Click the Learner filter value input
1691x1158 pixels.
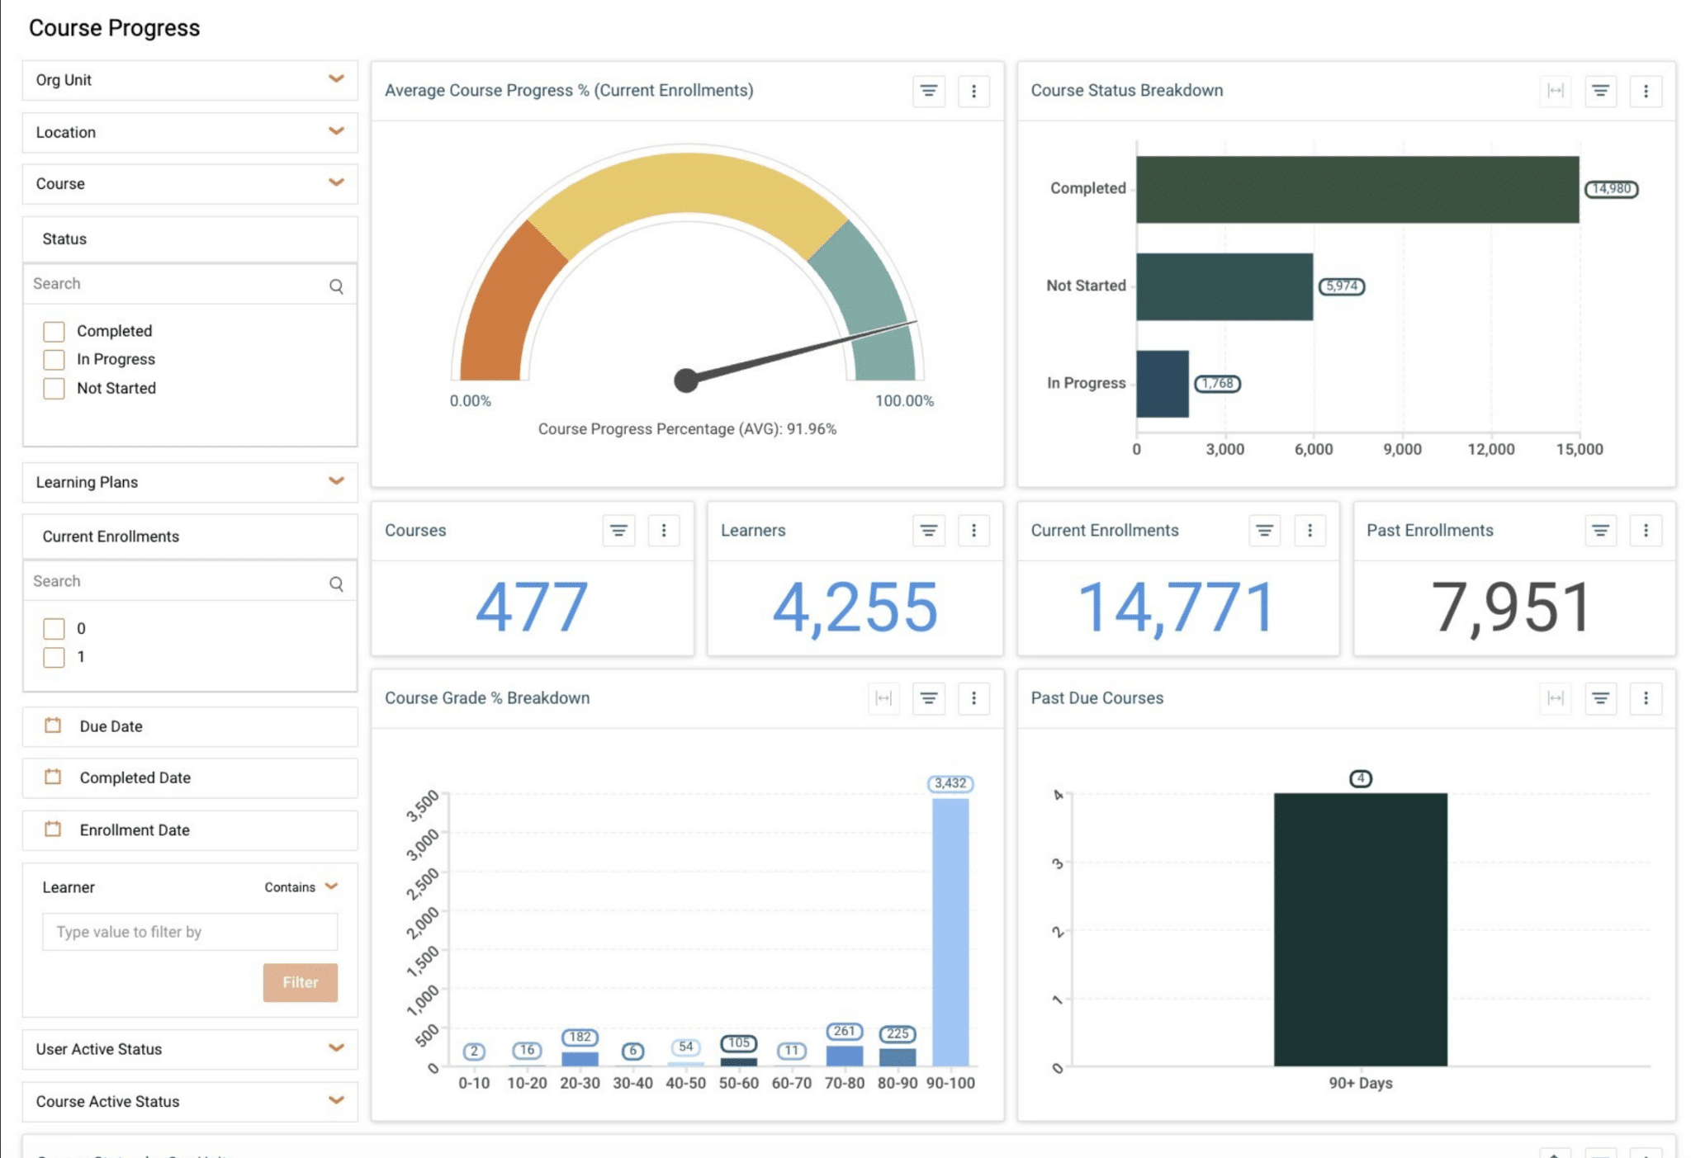coord(190,932)
